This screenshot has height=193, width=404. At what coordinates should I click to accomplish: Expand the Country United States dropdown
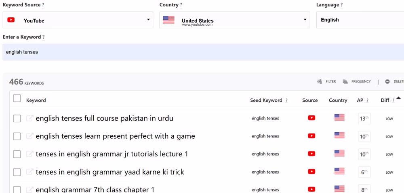click(235, 20)
